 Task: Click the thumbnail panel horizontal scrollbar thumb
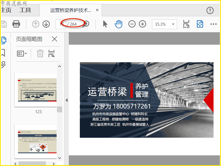[x=32, y=164]
